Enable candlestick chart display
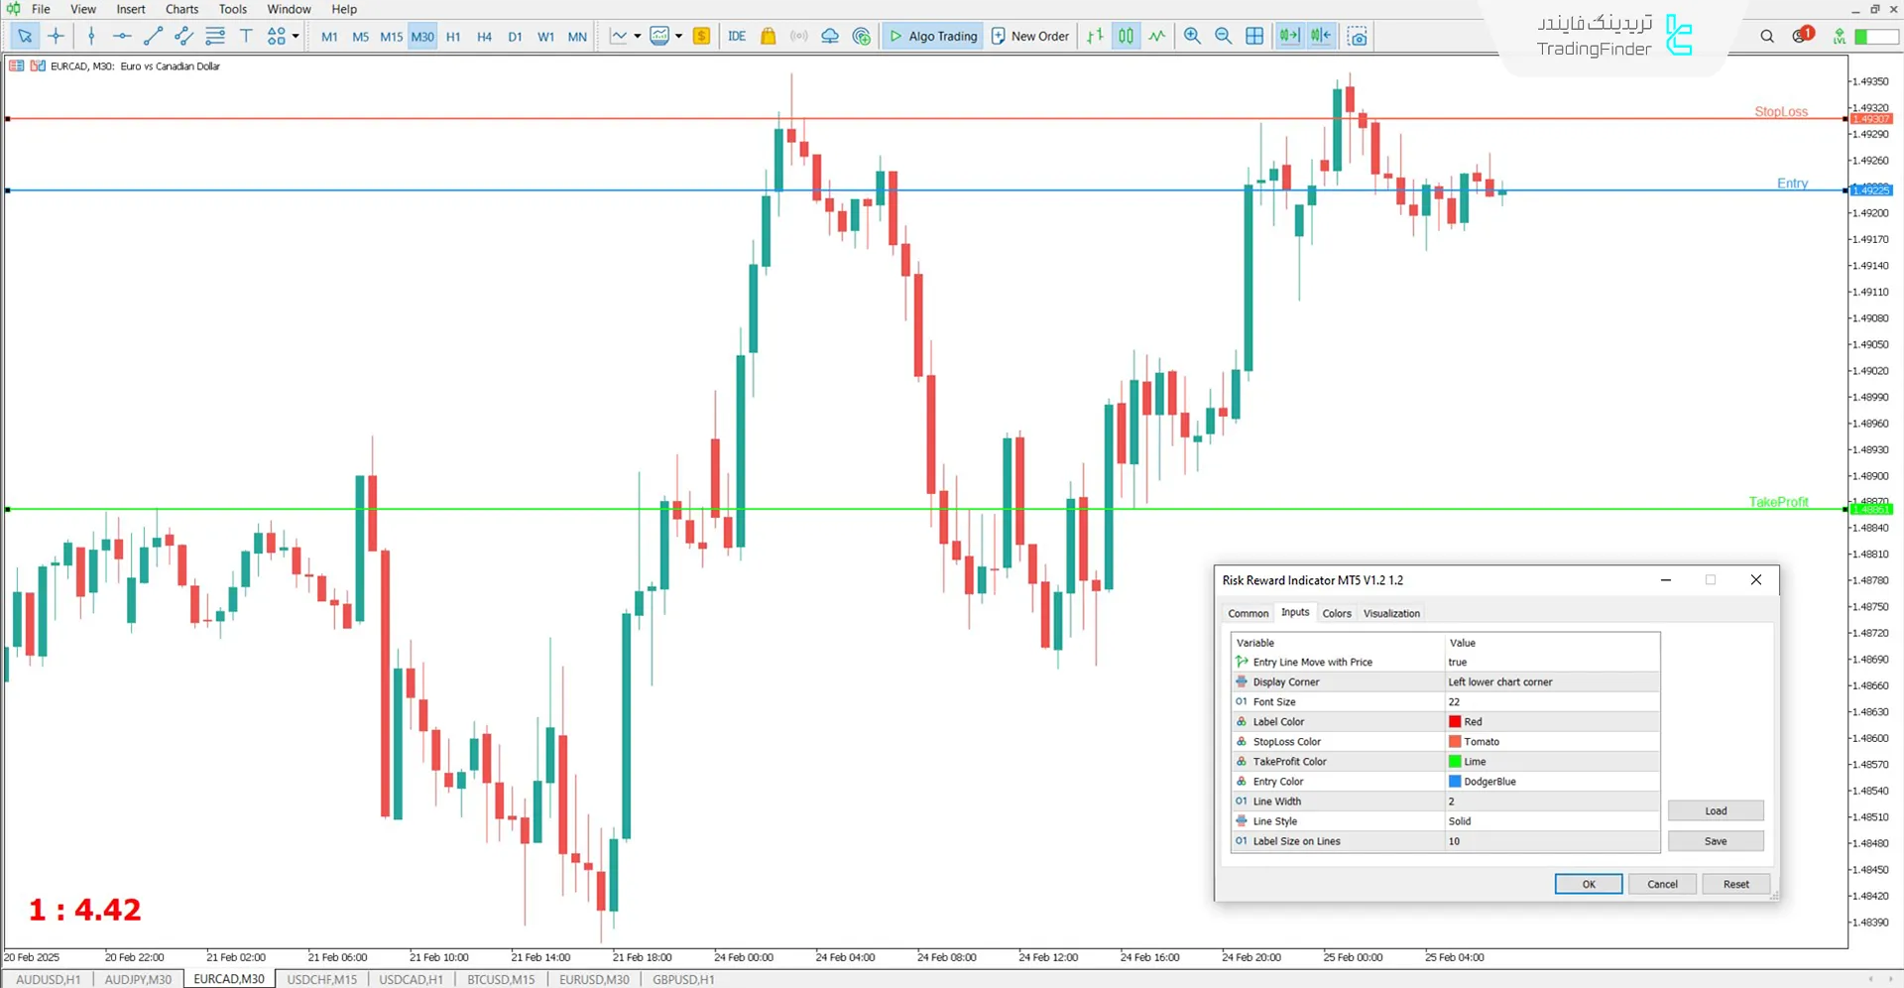 click(1126, 36)
